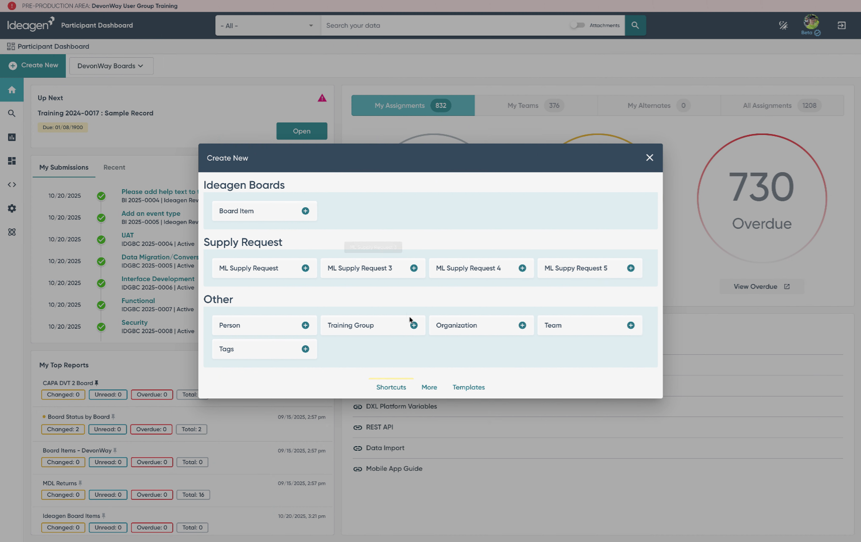Select the My Teams tab
Screen dimensions: 861x542
[536, 105]
